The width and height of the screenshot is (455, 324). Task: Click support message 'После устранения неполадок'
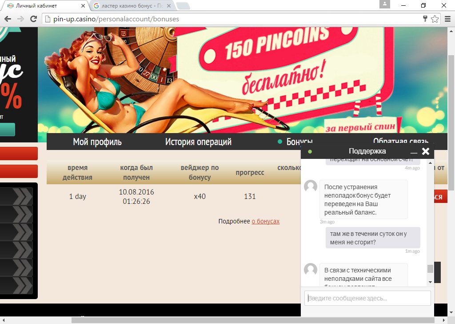point(363,199)
